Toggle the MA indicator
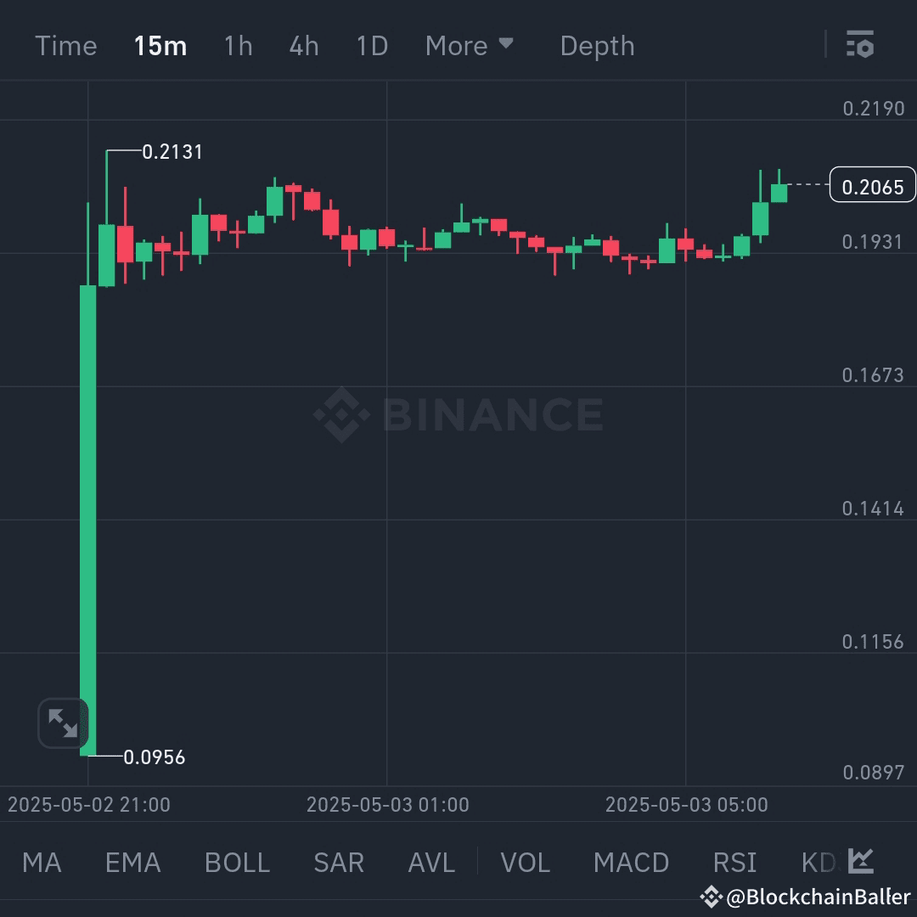Screen dimensions: 917x917 pos(42,863)
